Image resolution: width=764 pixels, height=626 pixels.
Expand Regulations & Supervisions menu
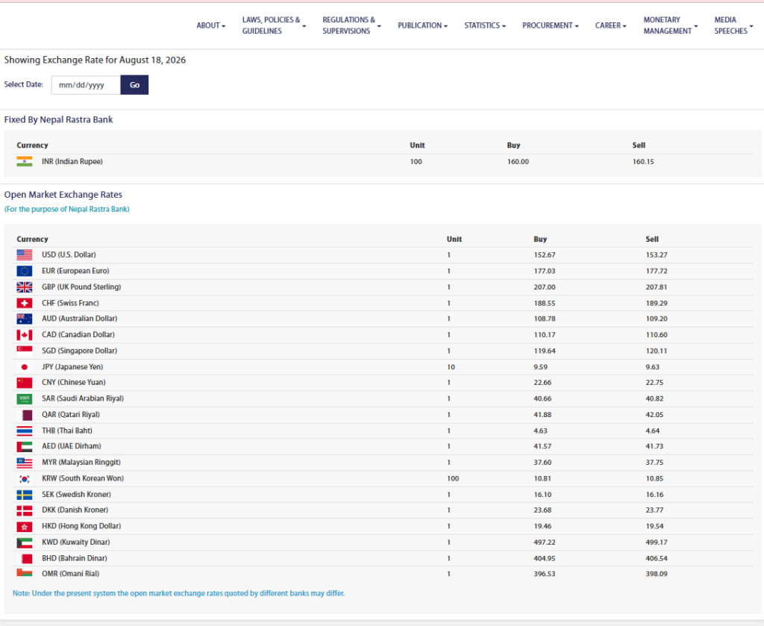point(351,25)
